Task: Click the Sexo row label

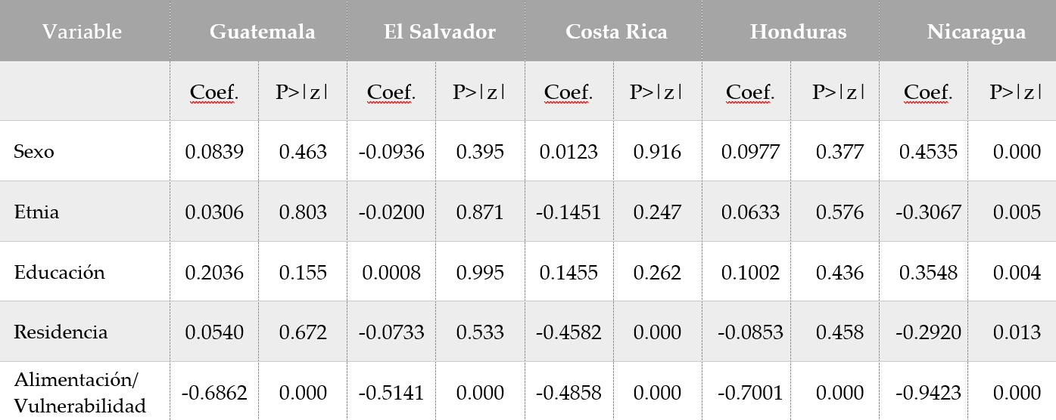Action: tap(34, 151)
